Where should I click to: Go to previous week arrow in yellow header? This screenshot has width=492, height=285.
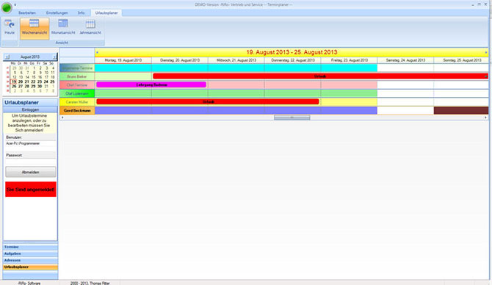(x=97, y=52)
